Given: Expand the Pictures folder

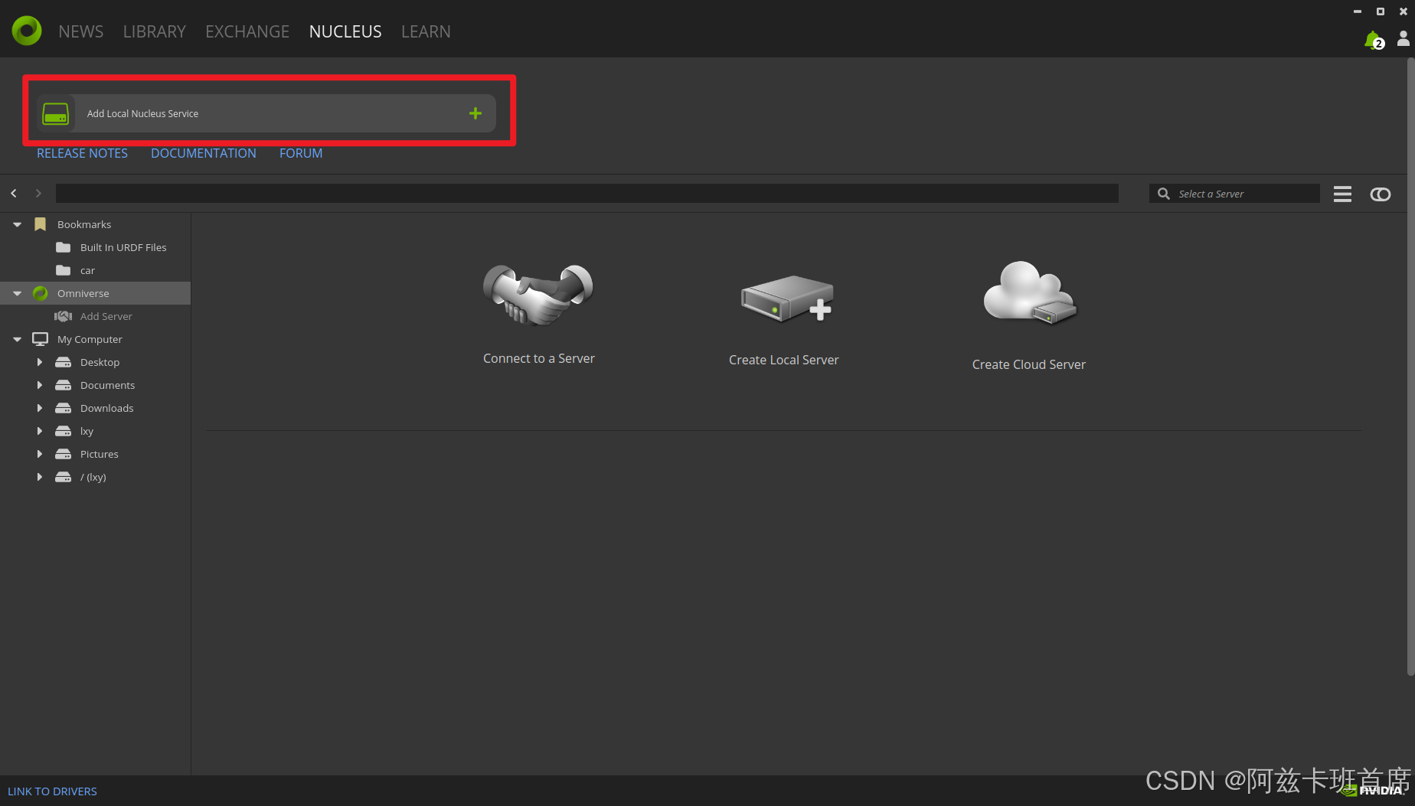Looking at the screenshot, I should [x=40, y=454].
